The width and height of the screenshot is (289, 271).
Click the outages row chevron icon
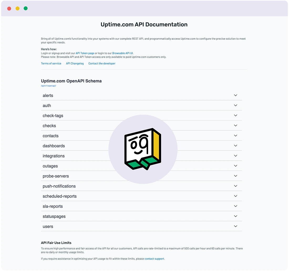pos(235,166)
